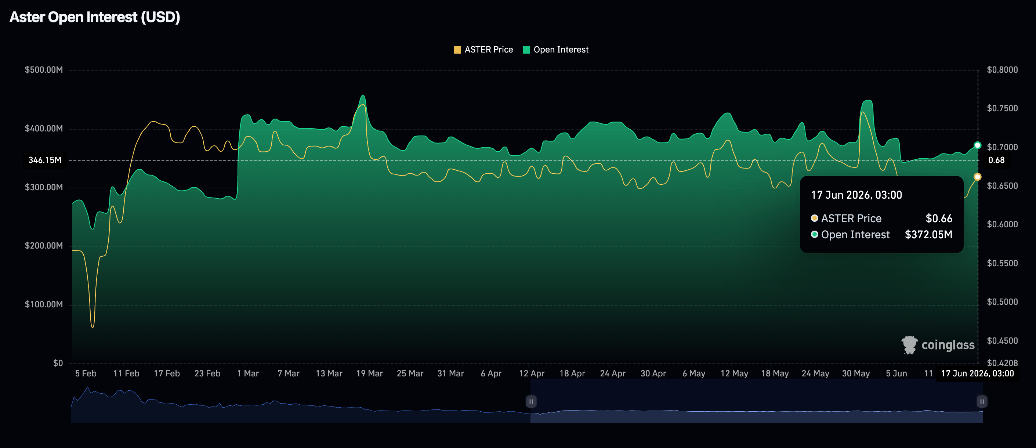Click the 24 Apr date label

point(613,373)
